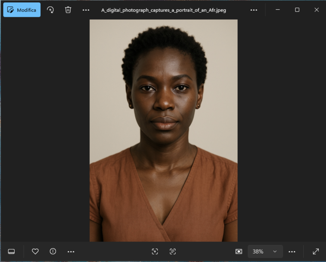
Task: Enter full screen view
Action: tap(316, 251)
